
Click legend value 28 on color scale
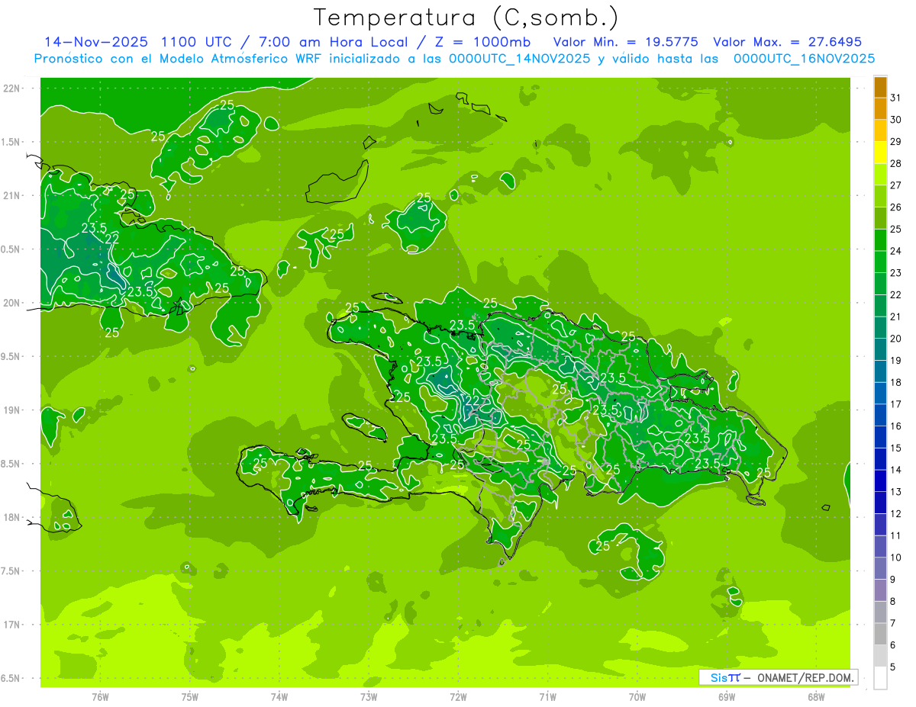(895, 163)
